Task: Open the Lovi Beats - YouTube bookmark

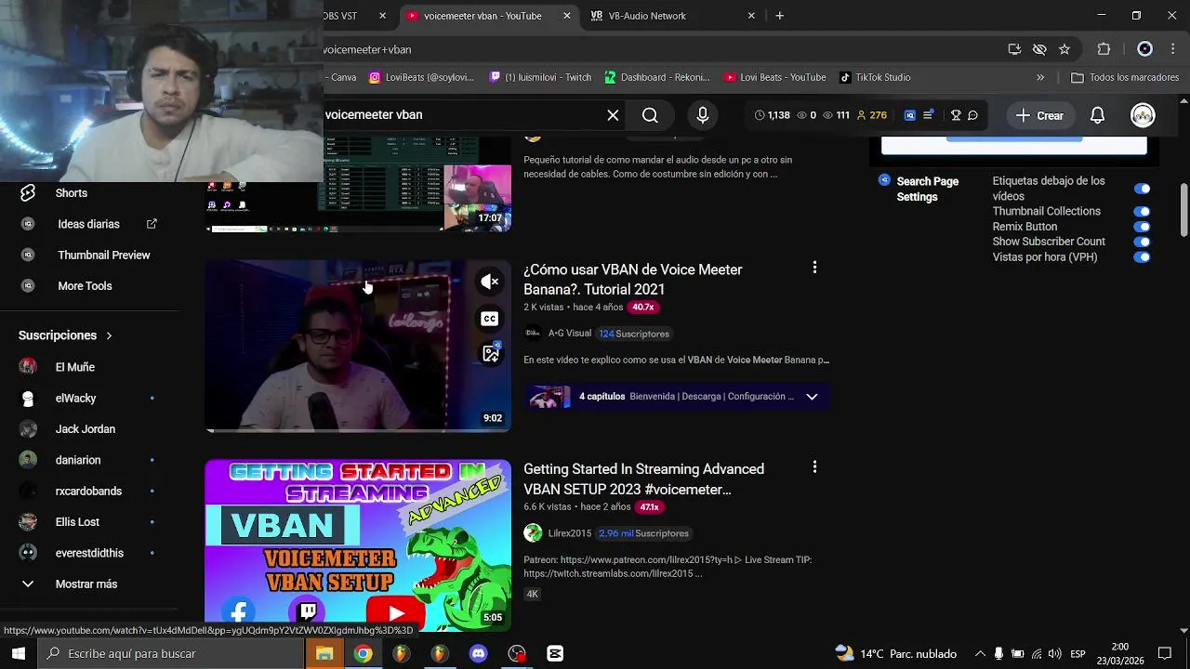Action: click(x=775, y=77)
